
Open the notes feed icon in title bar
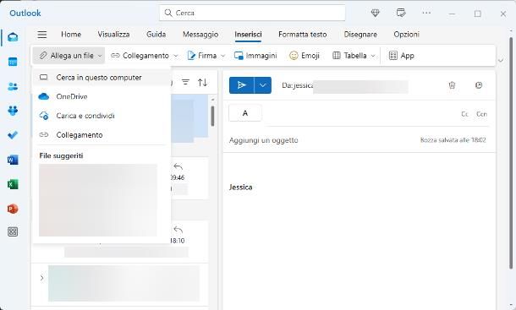(x=401, y=14)
